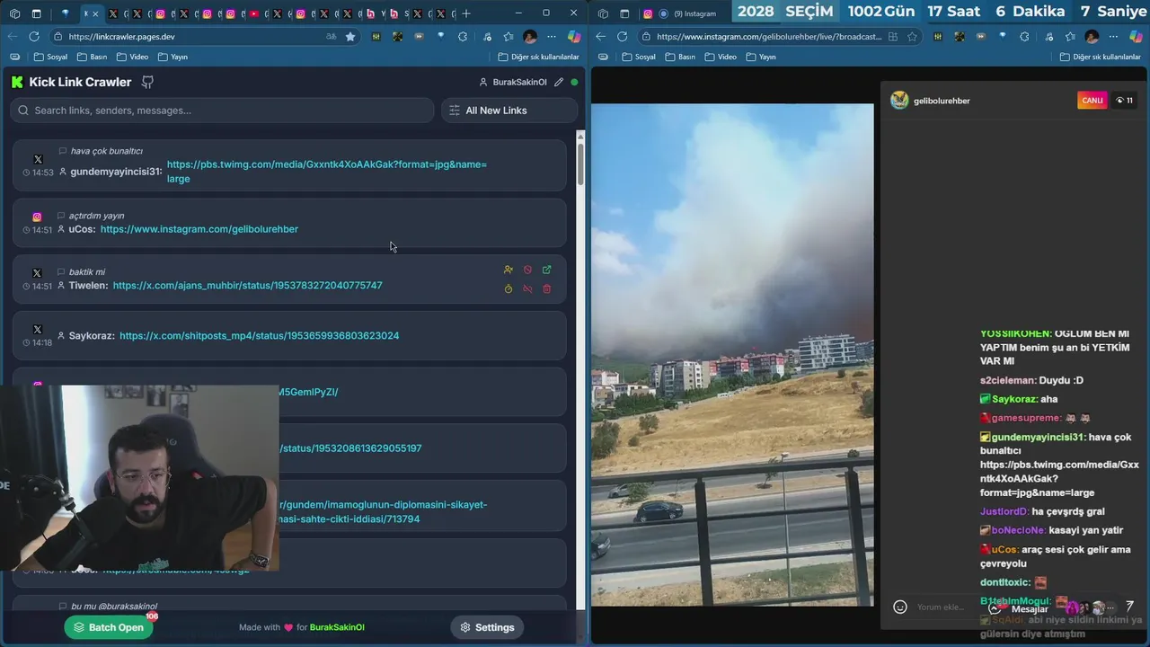Go back in left browser window
The height and width of the screenshot is (647, 1150).
pyautogui.click(x=12, y=37)
